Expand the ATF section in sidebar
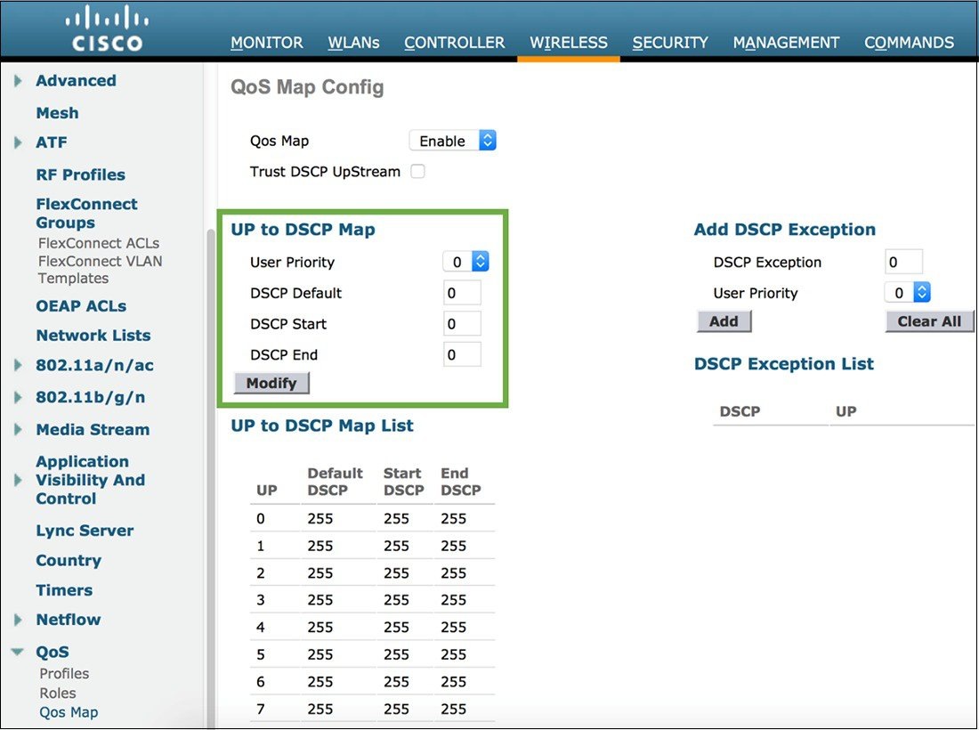979x730 pixels. pyautogui.click(x=16, y=142)
